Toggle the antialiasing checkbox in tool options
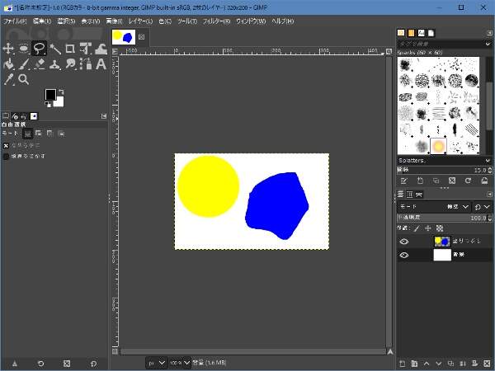495x371 pixels. (x=7, y=145)
